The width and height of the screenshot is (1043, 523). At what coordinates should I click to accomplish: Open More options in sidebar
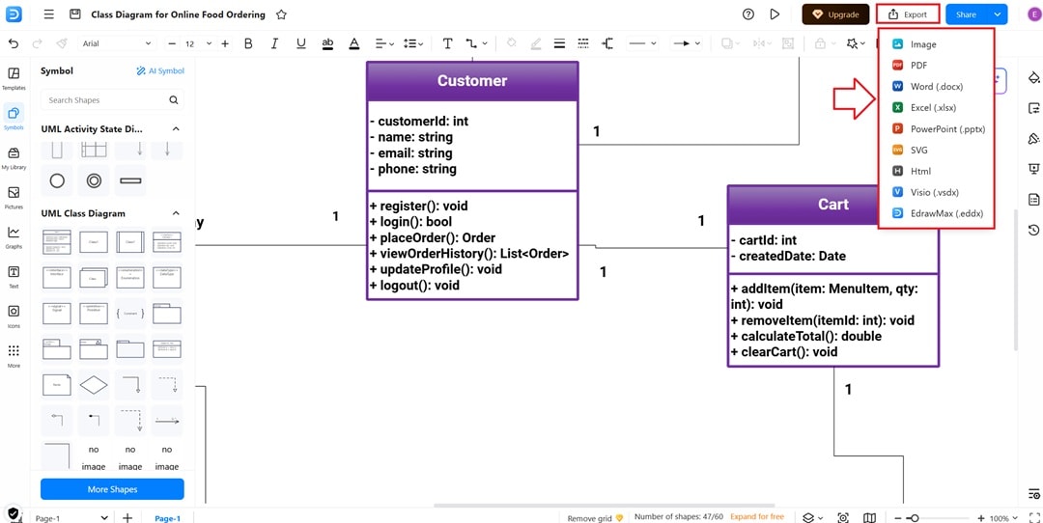pos(14,356)
